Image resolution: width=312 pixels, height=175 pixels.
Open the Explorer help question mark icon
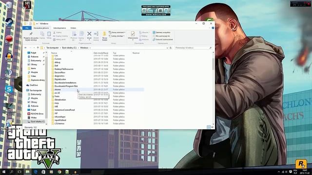coord(213,28)
